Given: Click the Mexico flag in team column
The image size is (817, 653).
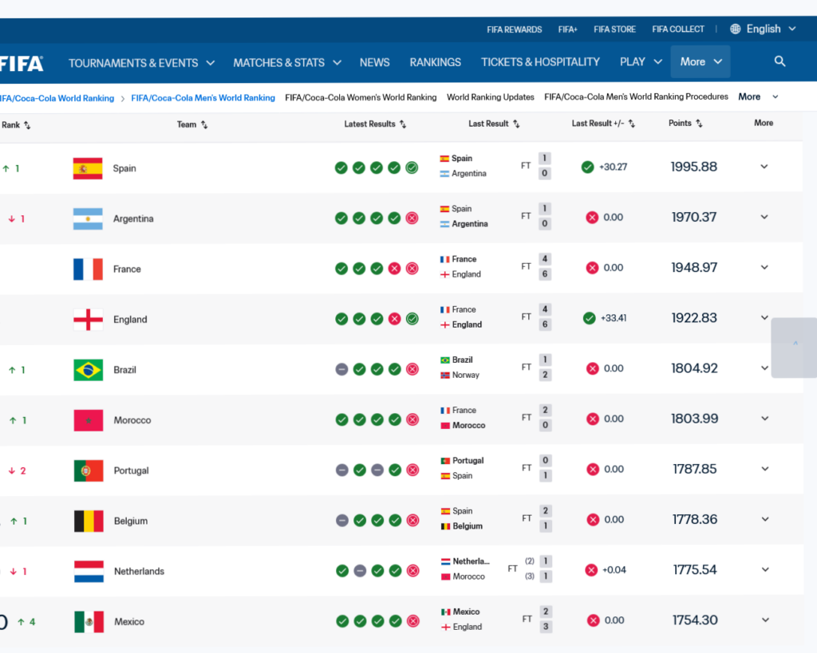Looking at the screenshot, I should (x=89, y=622).
